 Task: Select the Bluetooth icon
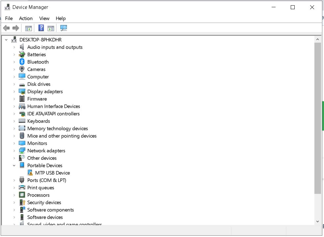point(22,62)
